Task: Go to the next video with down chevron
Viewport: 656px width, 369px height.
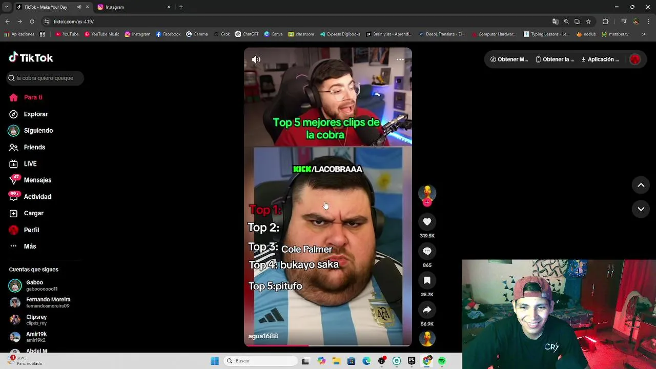Action: pos(641,209)
